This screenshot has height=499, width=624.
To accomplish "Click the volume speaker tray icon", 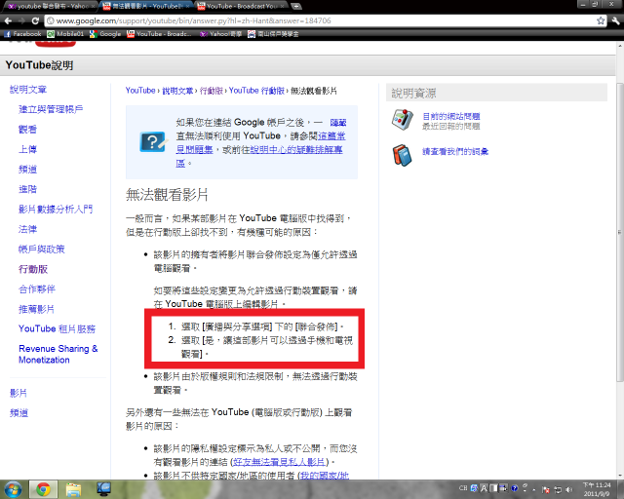I will click(x=569, y=490).
